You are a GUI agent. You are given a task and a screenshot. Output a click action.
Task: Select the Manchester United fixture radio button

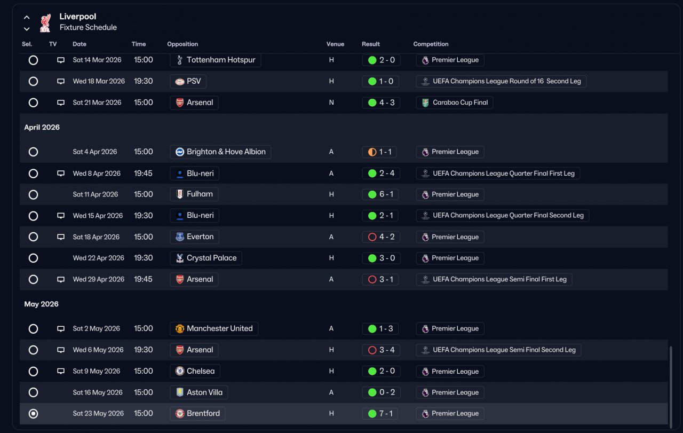pyautogui.click(x=33, y=329)
